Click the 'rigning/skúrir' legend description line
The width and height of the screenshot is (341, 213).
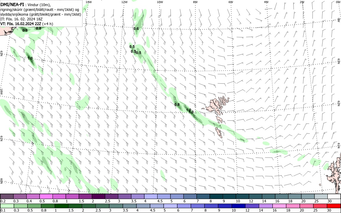tap(40, 10)
